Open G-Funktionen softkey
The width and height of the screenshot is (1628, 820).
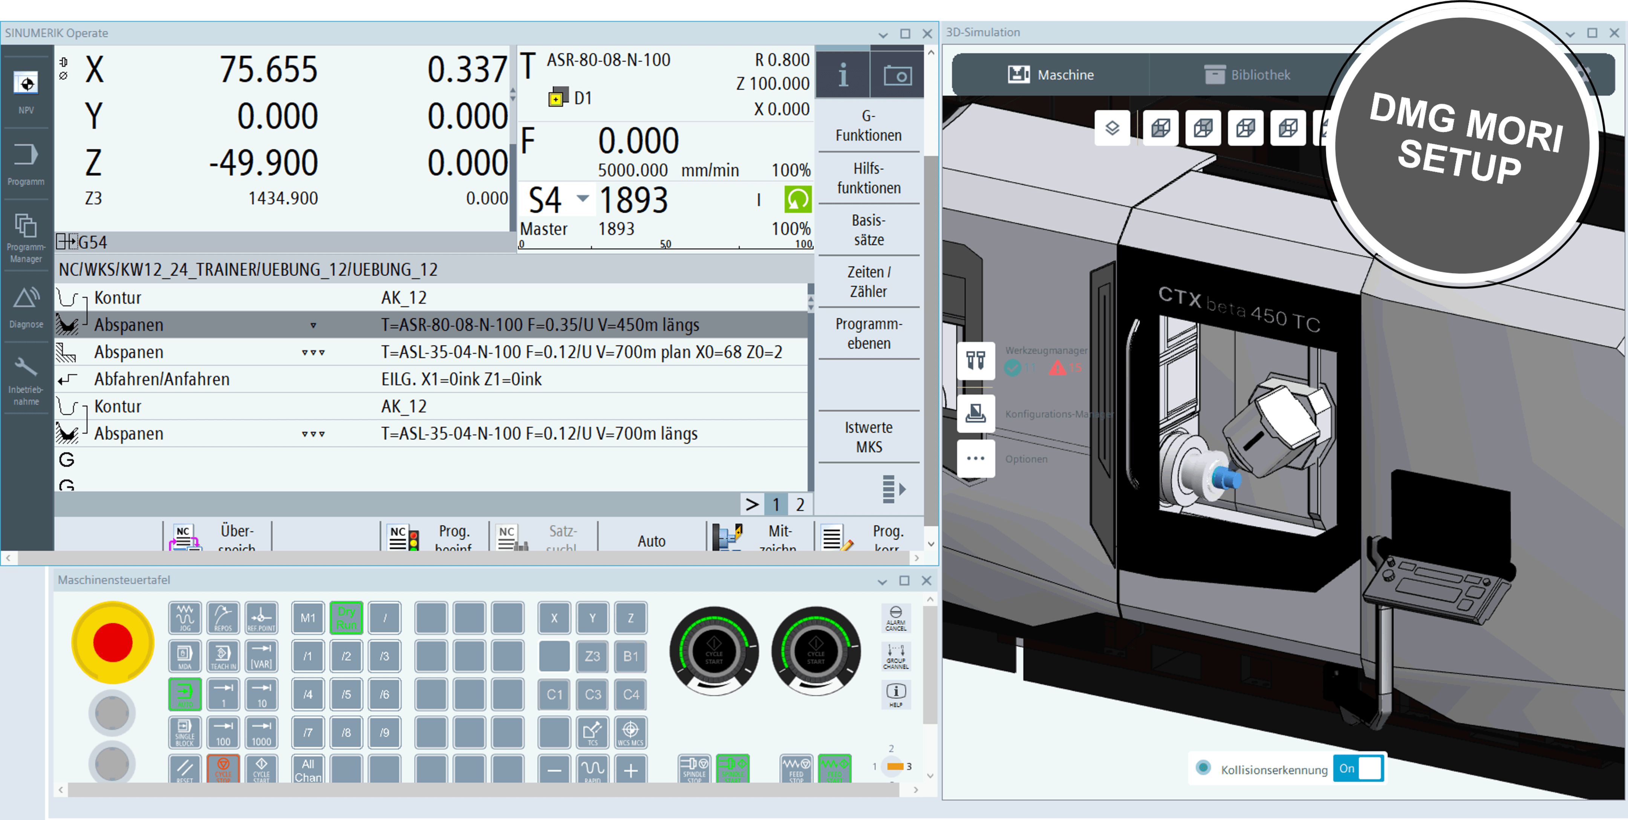coord(868,125)
